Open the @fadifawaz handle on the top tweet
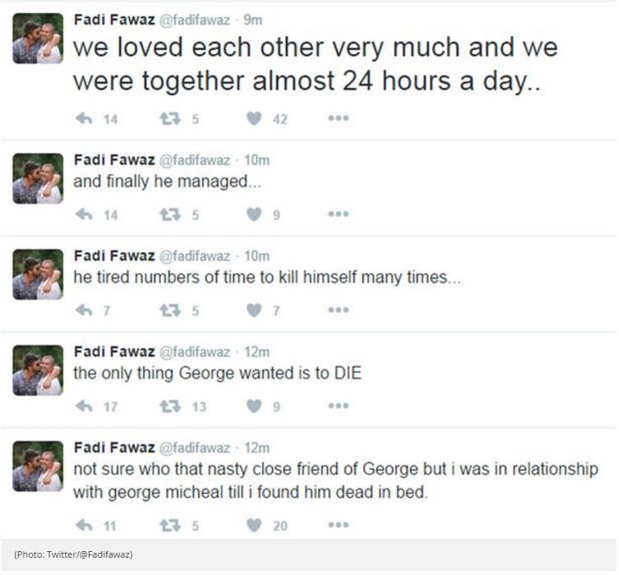This screenshot has width=619, height=575. click(194, 21)
